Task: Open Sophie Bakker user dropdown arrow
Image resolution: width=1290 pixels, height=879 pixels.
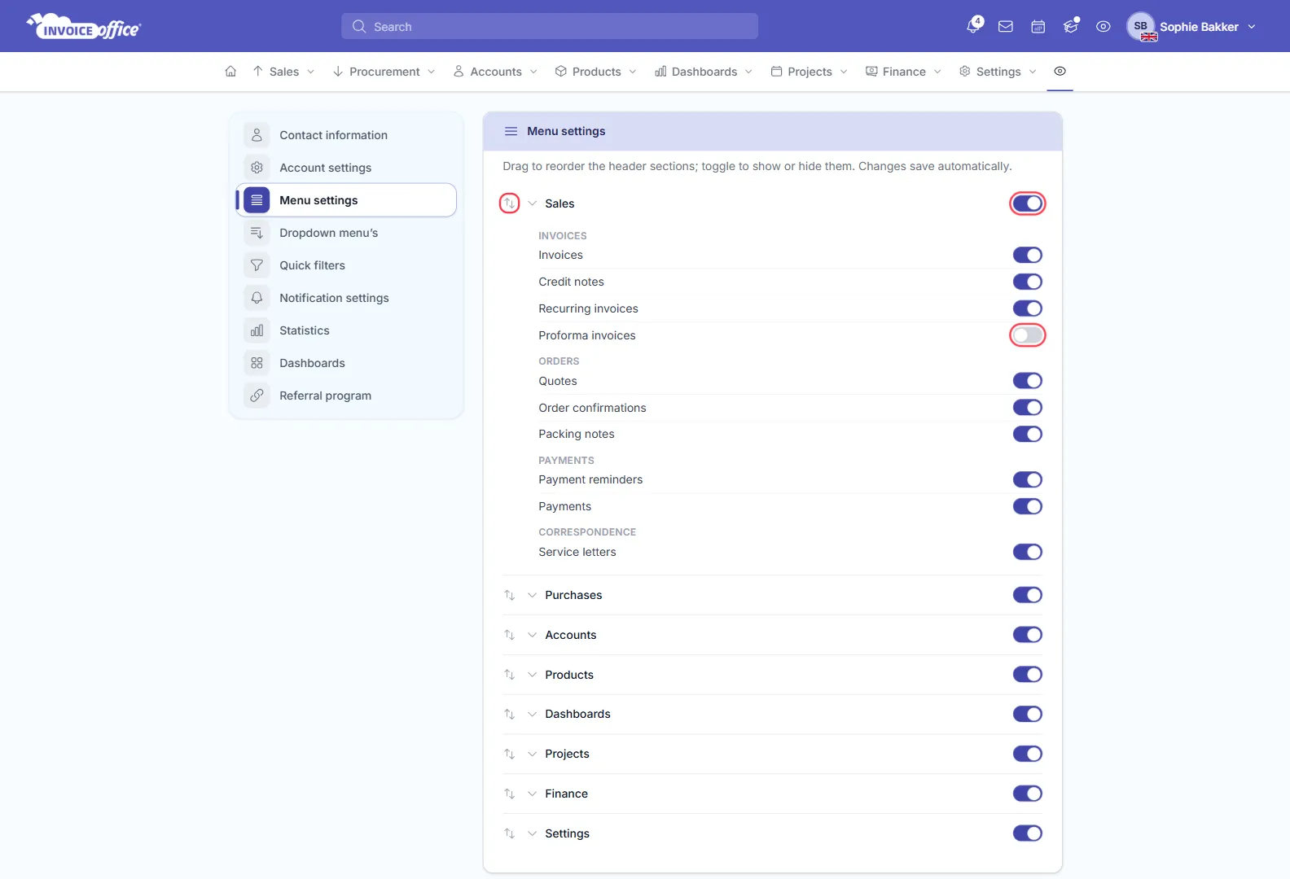Action: 1252,27
